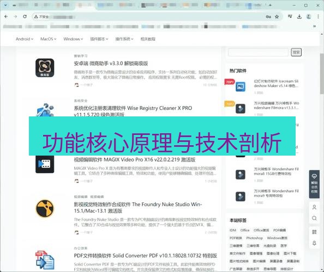Bookmark this page with the star
The image size is (324, 272).
(277, 17)
